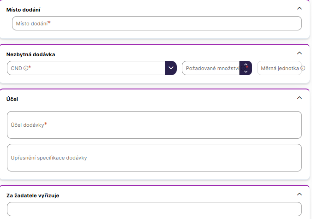This screenshot has height=219, width=312.
Task: Click the Nezbytná dodávka section heading
Action: (x=30, y=54)
